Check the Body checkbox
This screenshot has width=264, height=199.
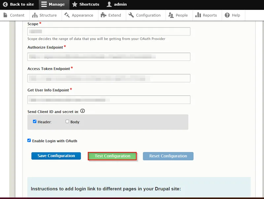click(x=67, y=121)
